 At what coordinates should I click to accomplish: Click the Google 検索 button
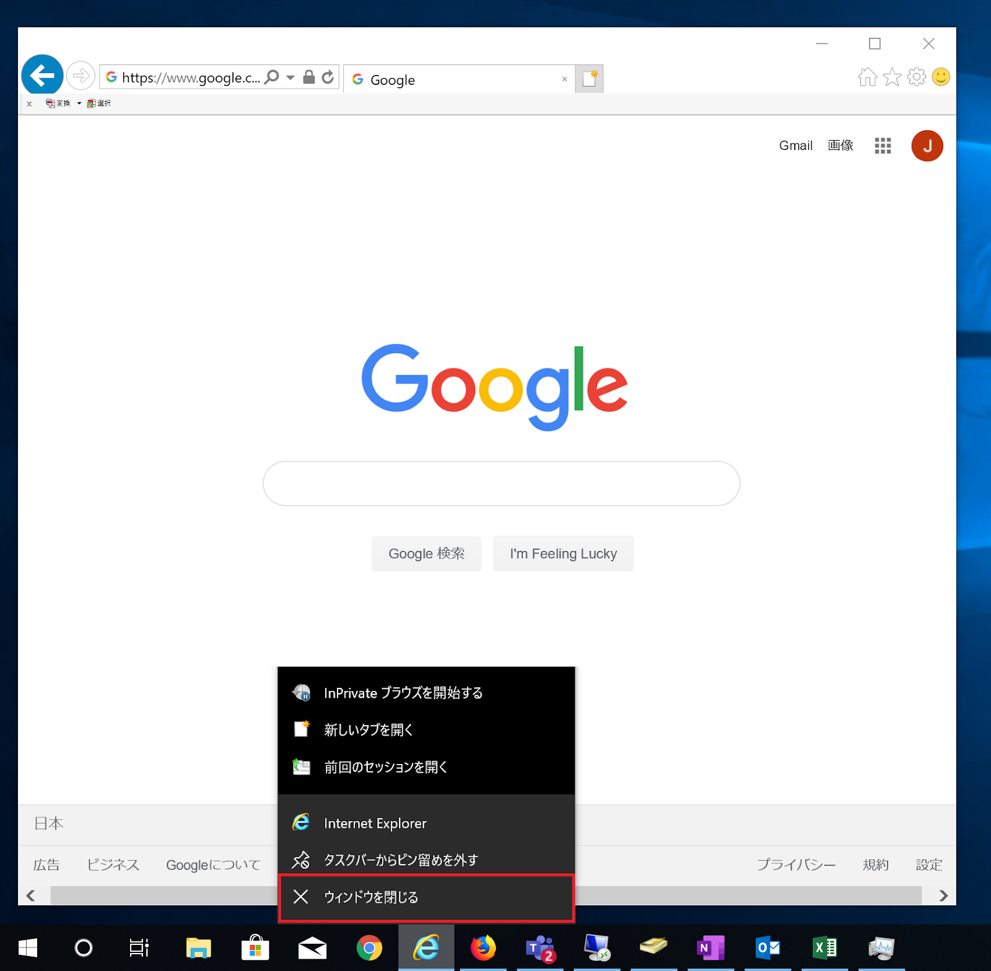pyautogui.click(x=427, y=553)
